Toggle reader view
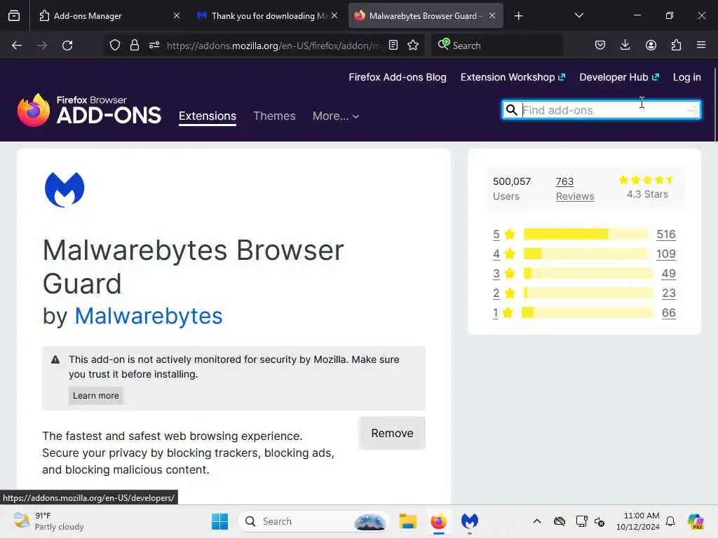The image size is (718, 538). pyautogui.click(x=393, y=46)
